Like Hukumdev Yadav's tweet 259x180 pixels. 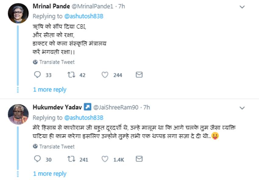[x=105, y=159]
